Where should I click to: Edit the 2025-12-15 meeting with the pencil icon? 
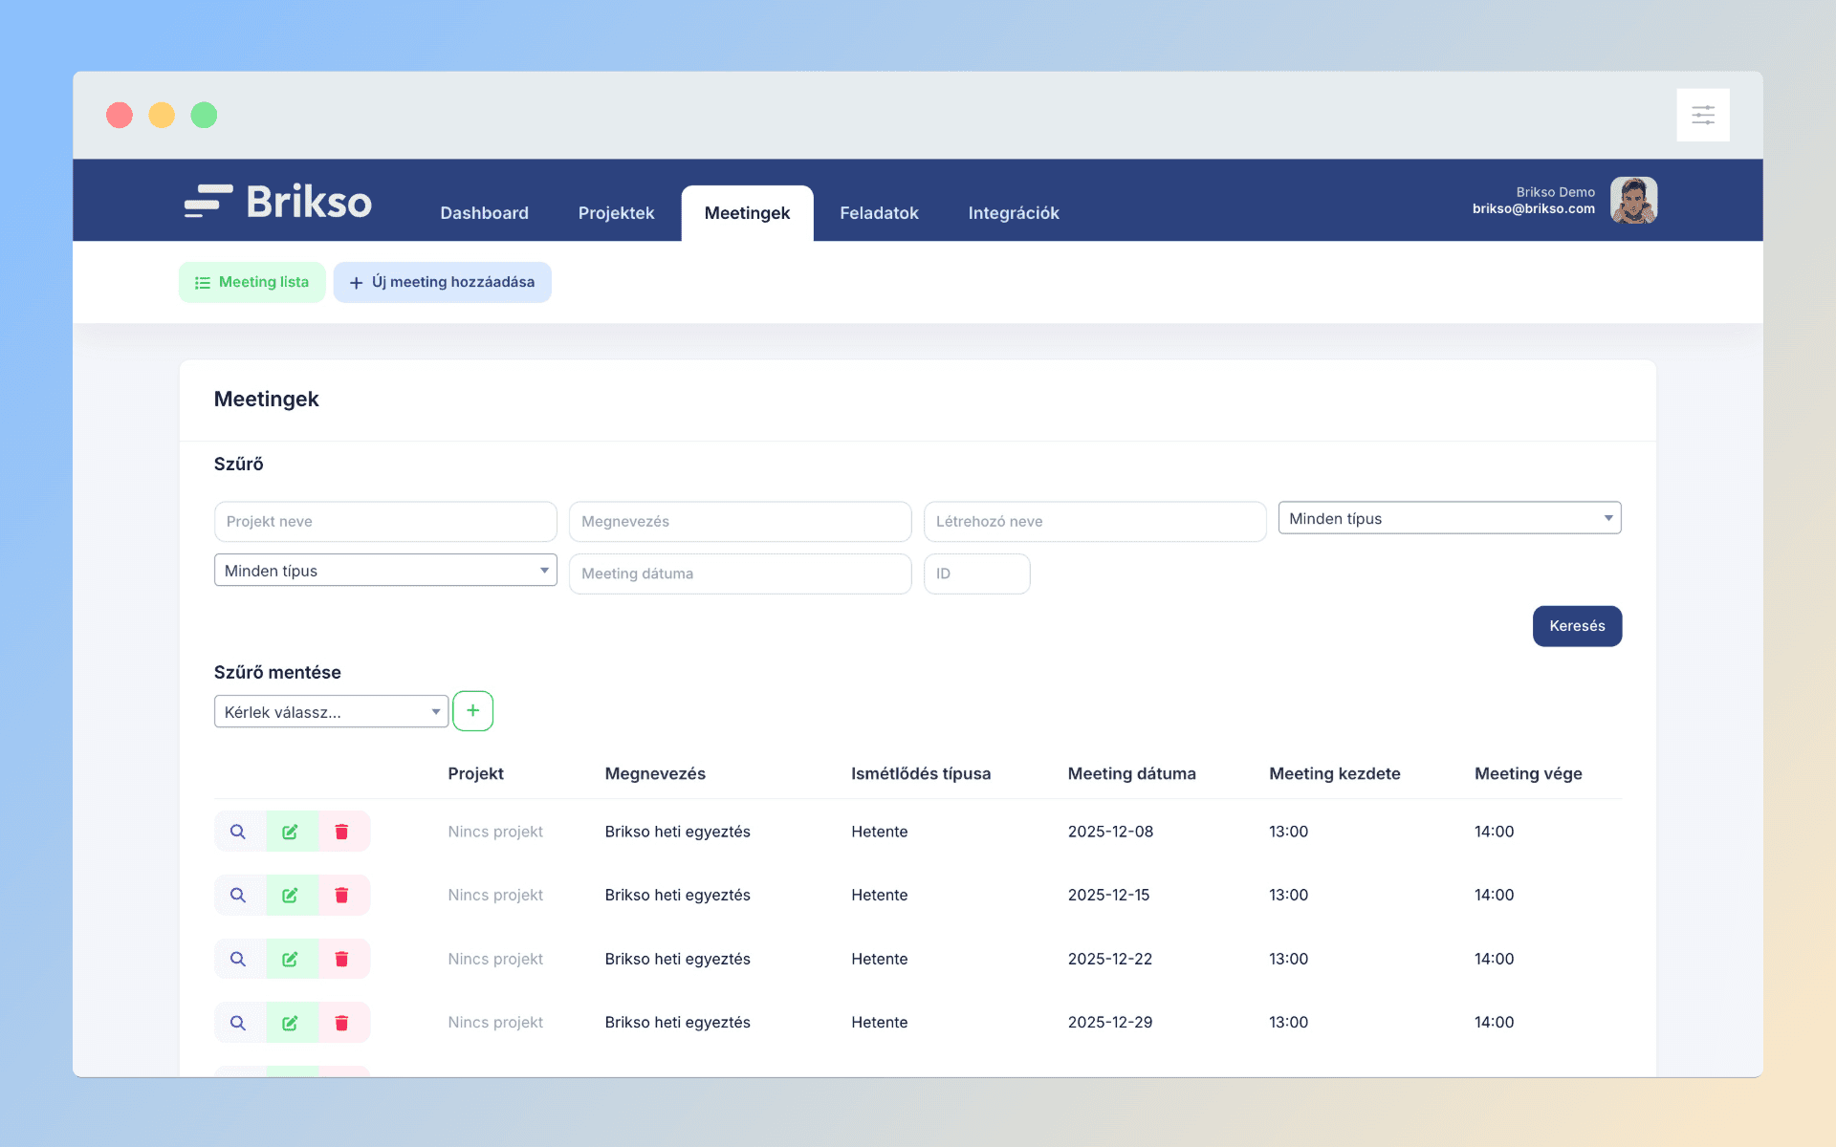click(290, 896)
